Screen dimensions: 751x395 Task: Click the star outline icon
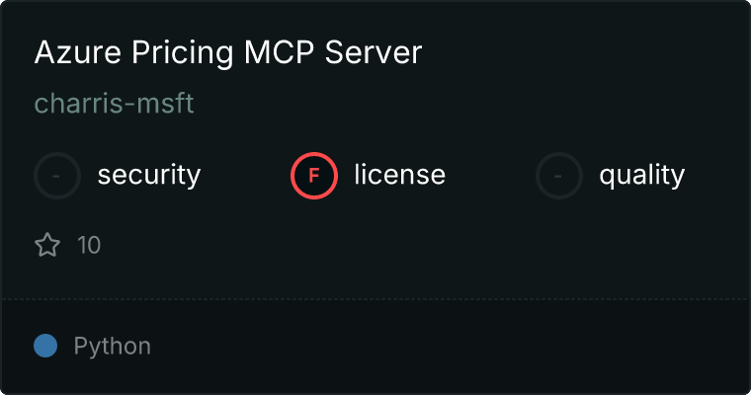[47, 245]
